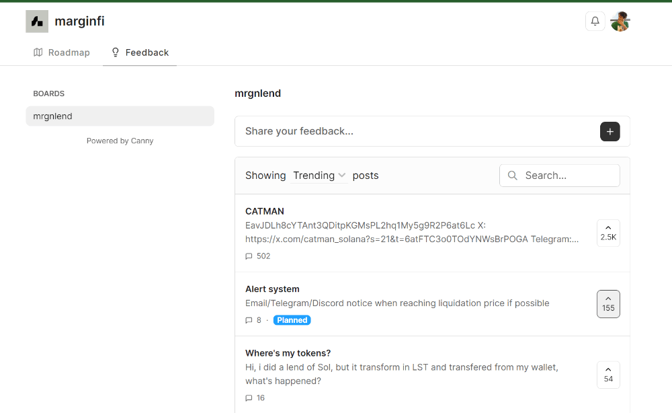Image resolution: width=672 pixels, height=413 pixels.
Task: Open the Where's my tokens? post
Action: 288,353
